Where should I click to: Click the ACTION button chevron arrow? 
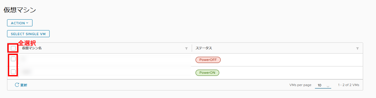27,23
